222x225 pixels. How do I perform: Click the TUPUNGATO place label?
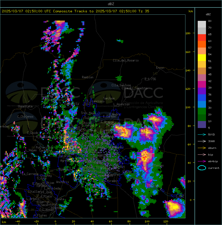(x=43, y=186)
